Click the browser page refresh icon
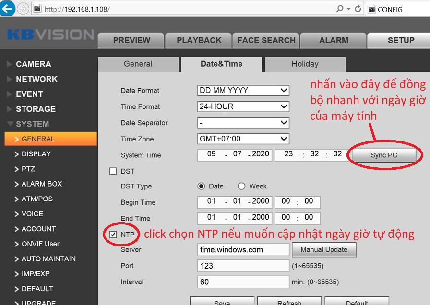 point(358,9)
